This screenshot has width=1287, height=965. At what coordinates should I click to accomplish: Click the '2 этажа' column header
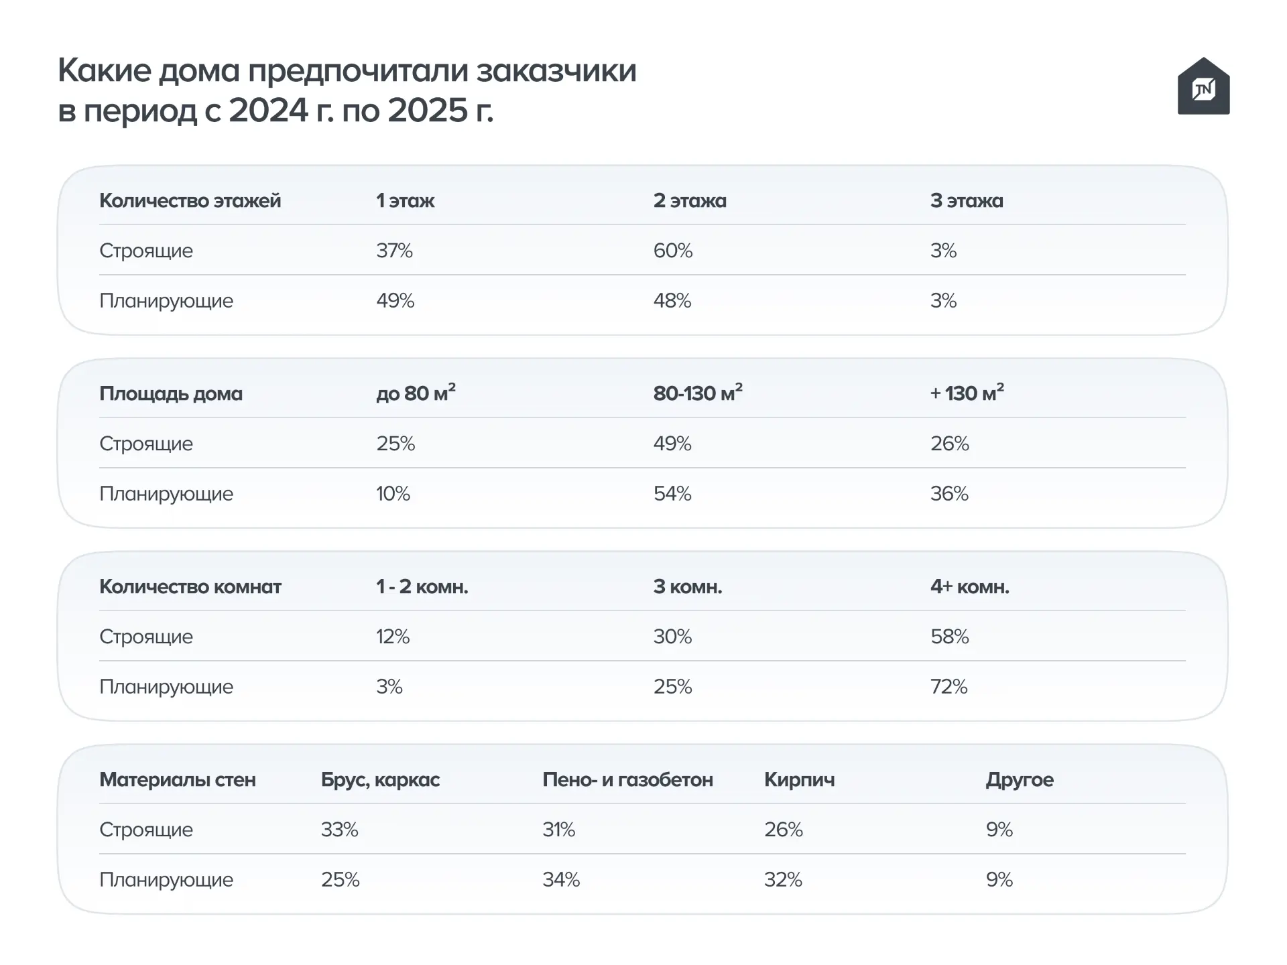pos(690,200)
